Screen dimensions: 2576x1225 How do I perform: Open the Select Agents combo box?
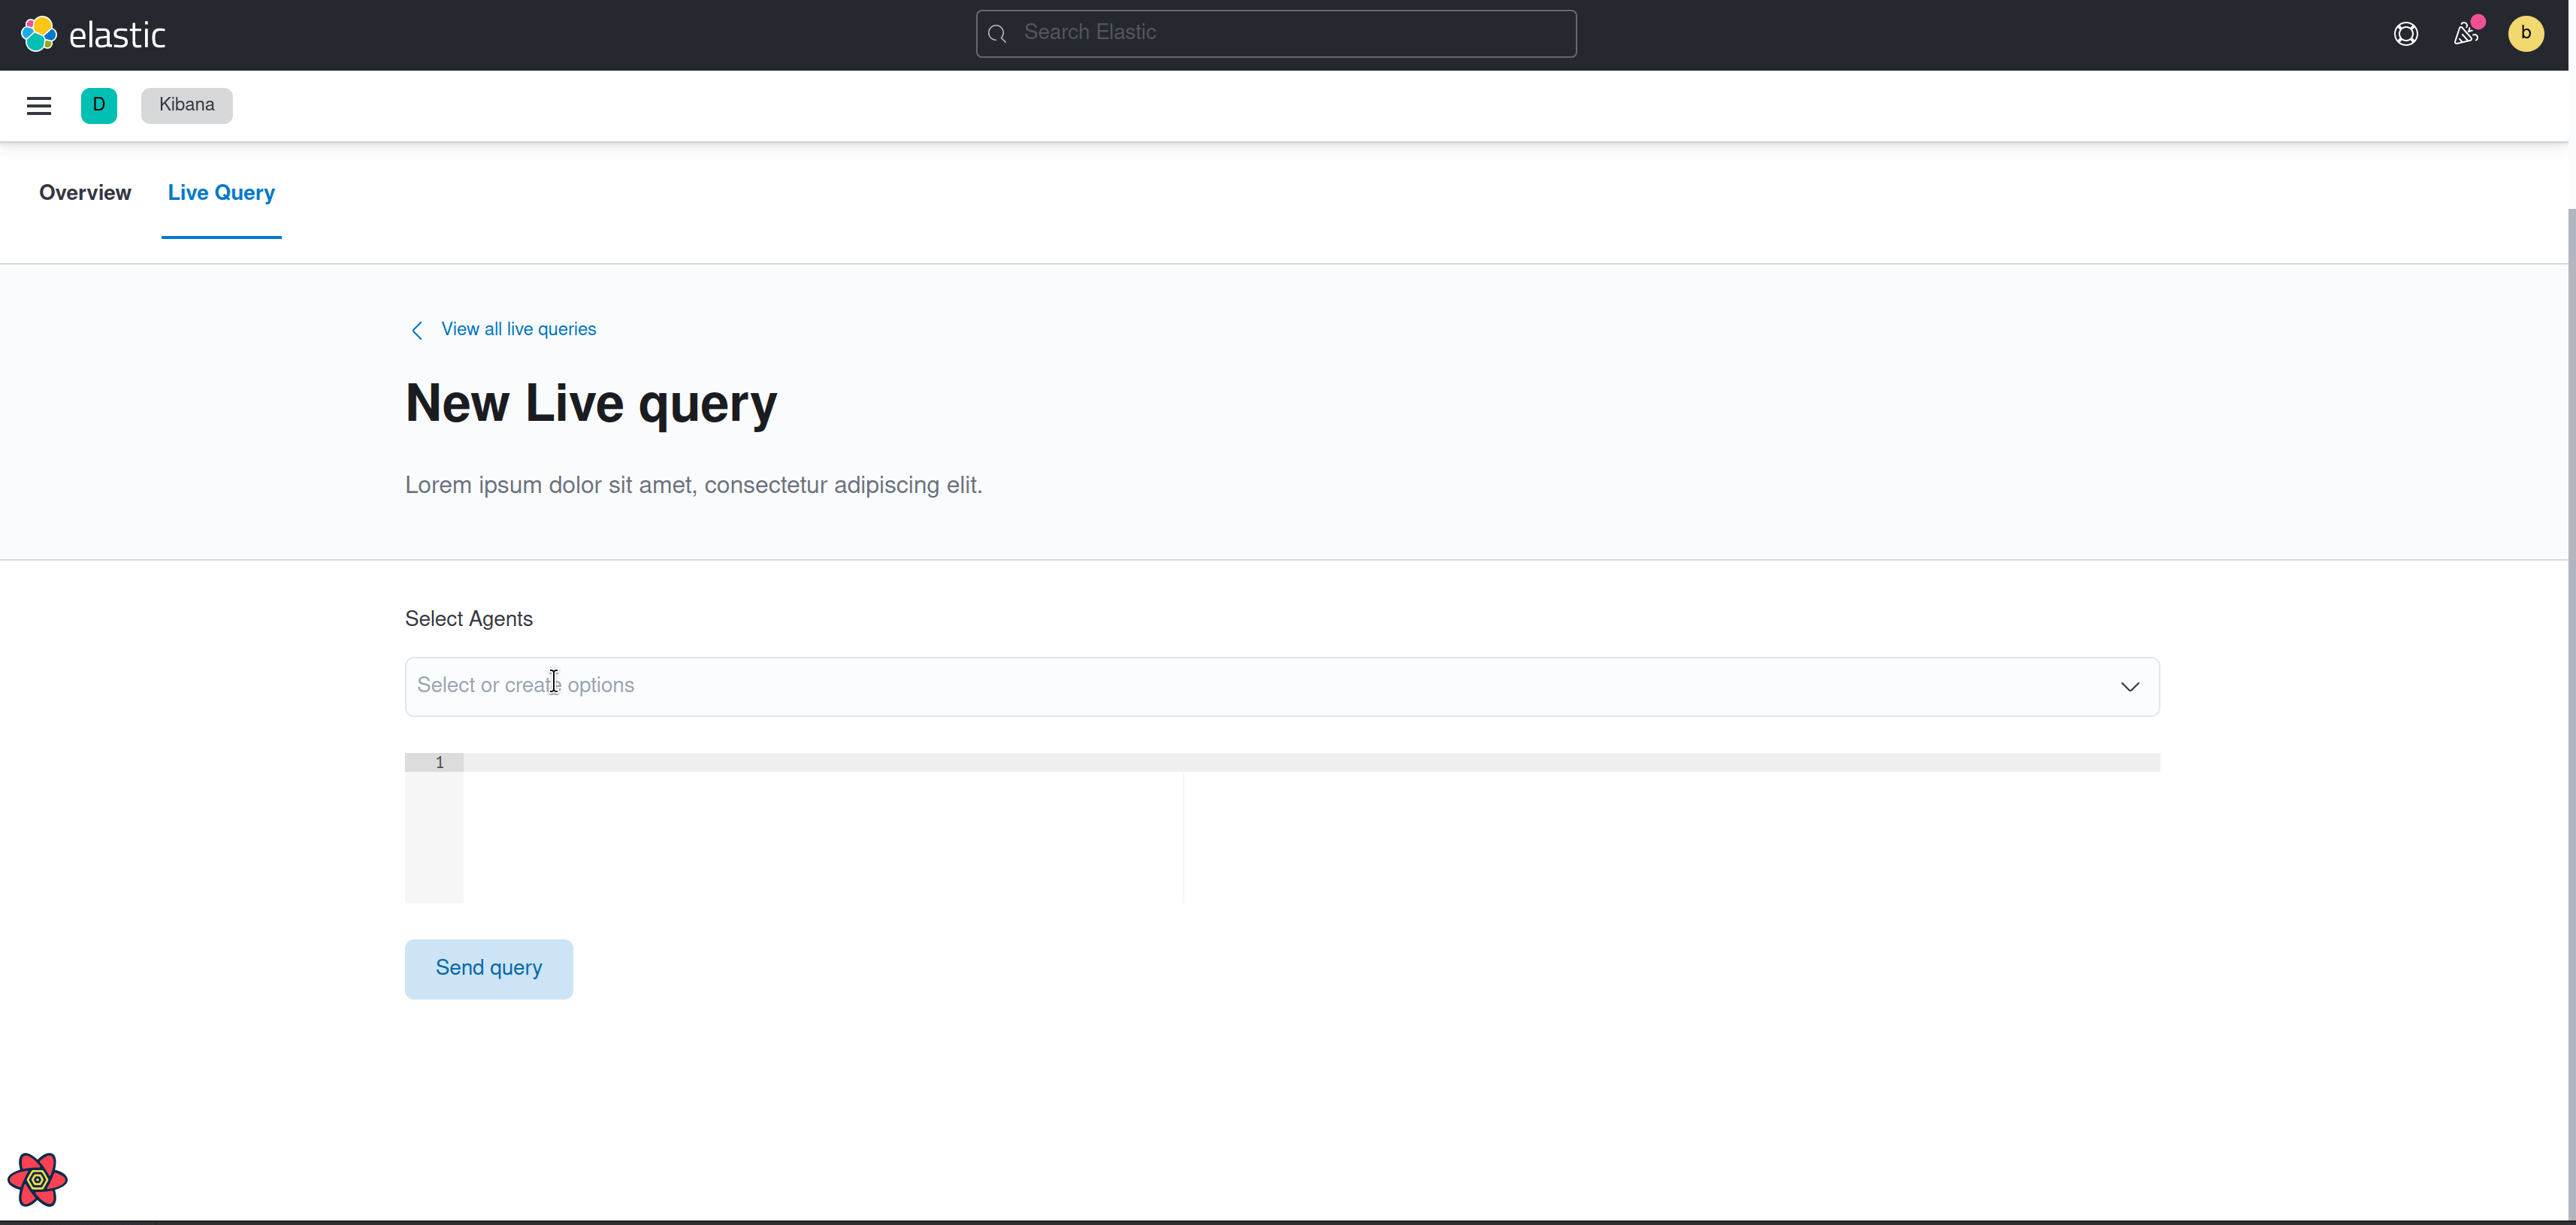tap(1200, 686)
